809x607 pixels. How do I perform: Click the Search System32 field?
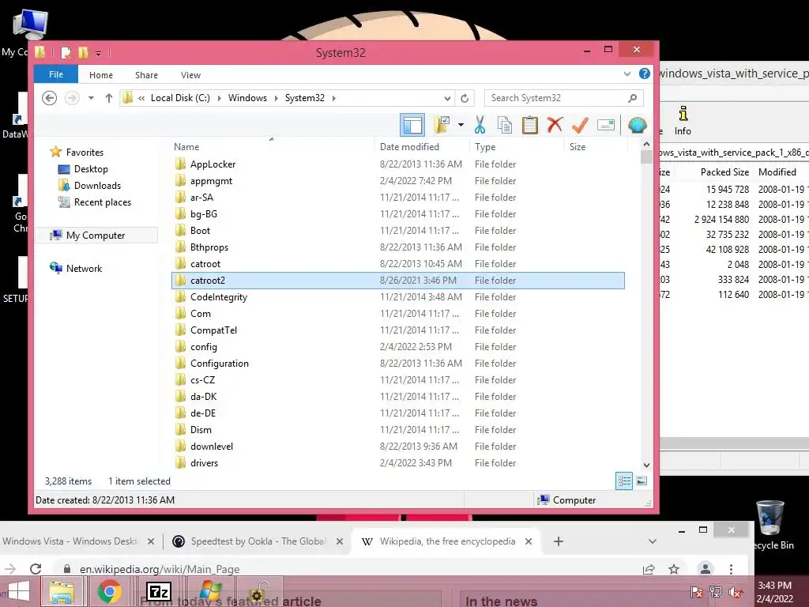pos(563,97)
